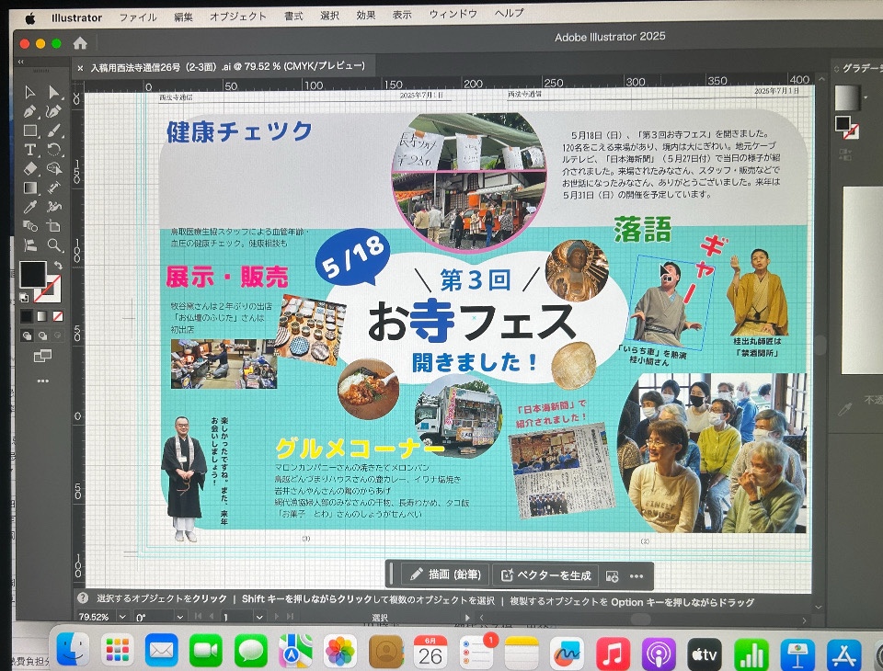Choose the Rectangle tool
Viewport: 883px width, 671px height.
click(29, 131)
